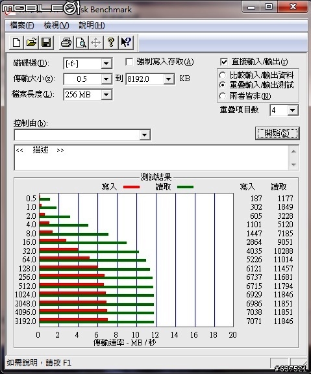The width and height of the screenshot is (311, 374).
Task: Expand the 磁碟機 drive dropdown
Action: click(106, 64)
